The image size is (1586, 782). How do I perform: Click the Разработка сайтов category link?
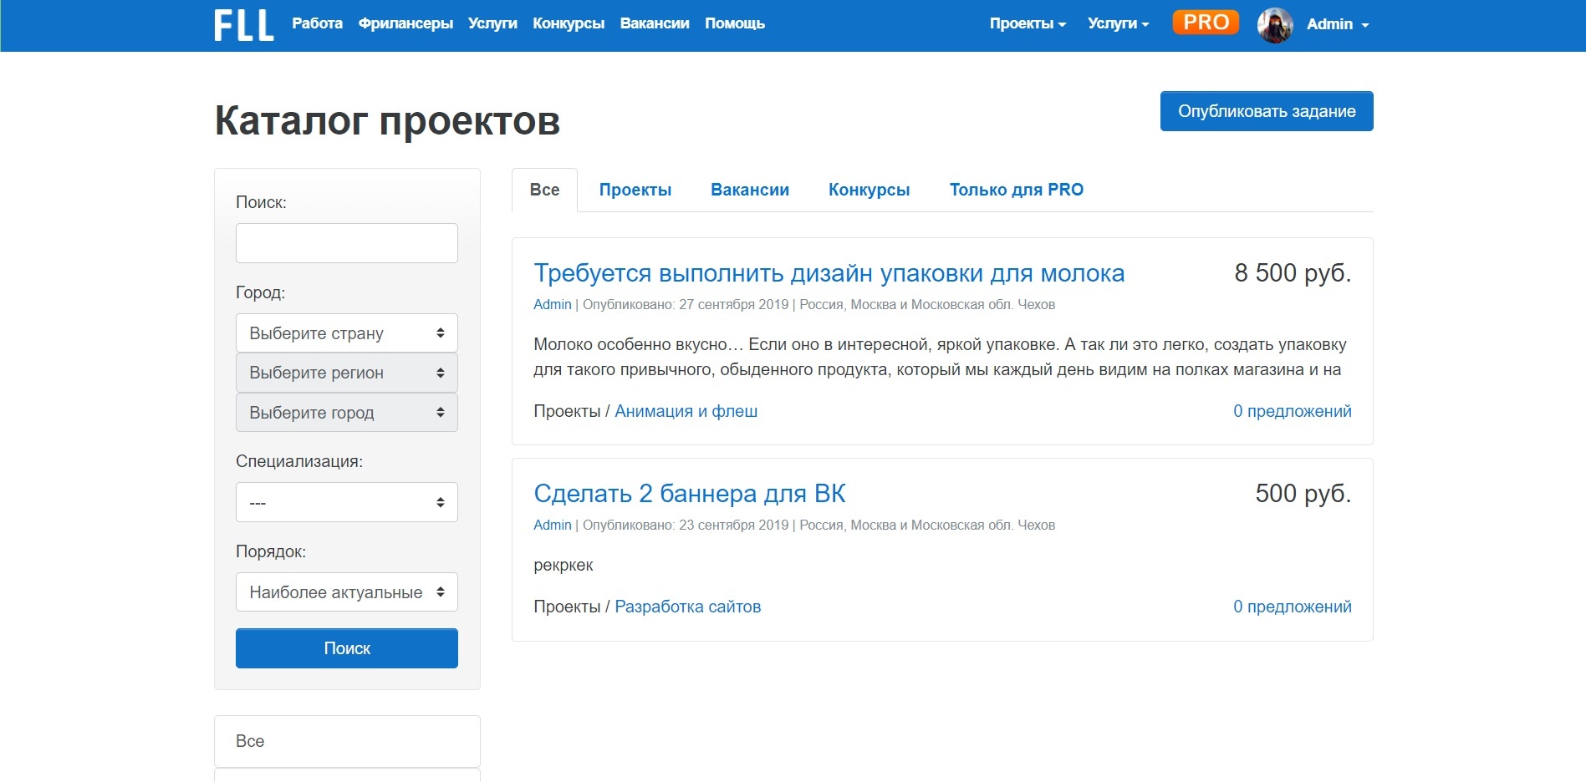687,607
